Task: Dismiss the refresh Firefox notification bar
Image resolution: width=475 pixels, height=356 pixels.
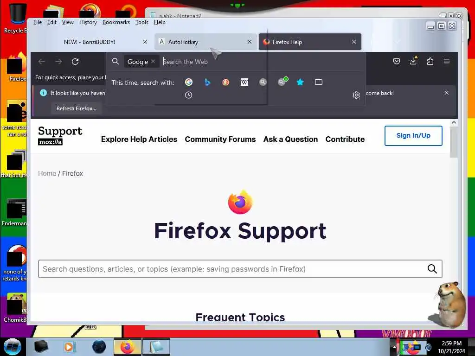Action: [x=447, y=93]
